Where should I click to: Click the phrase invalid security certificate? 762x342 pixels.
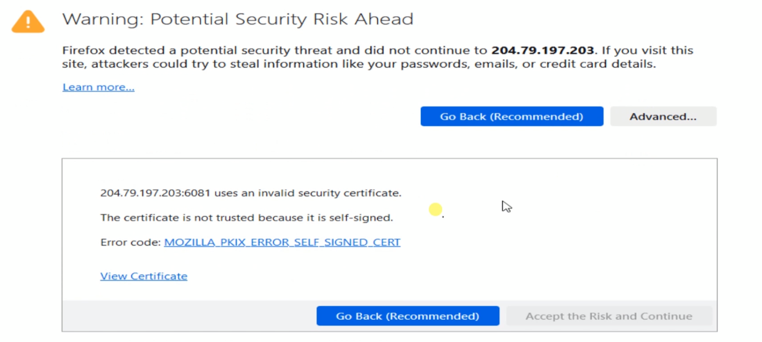pyautogui.click(x=329, y=193)
